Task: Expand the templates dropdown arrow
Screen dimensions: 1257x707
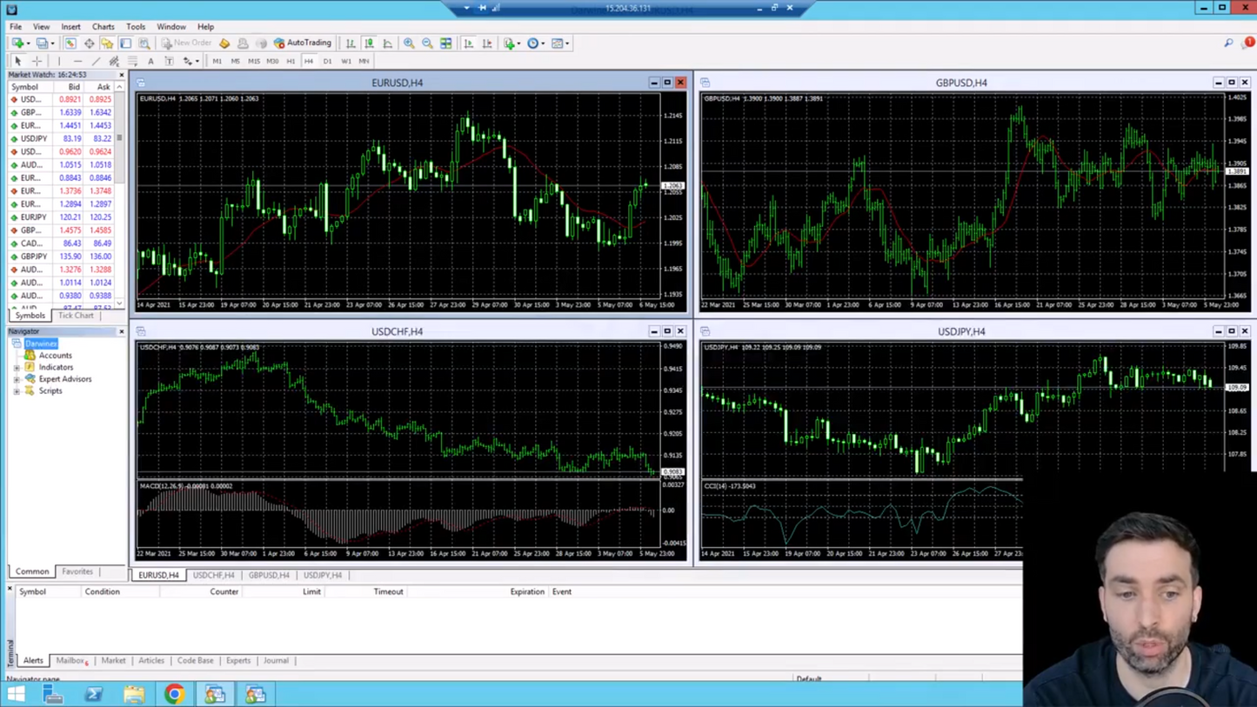Action: 567,43
